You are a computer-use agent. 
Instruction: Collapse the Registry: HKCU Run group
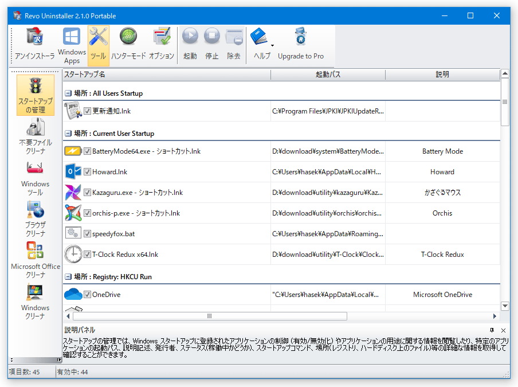(x=68, y=277)
